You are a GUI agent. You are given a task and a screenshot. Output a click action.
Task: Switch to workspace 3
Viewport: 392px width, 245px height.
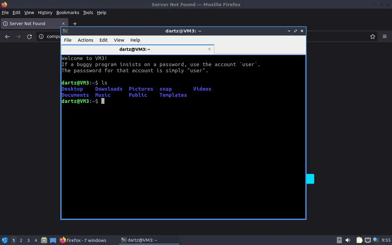28,240
